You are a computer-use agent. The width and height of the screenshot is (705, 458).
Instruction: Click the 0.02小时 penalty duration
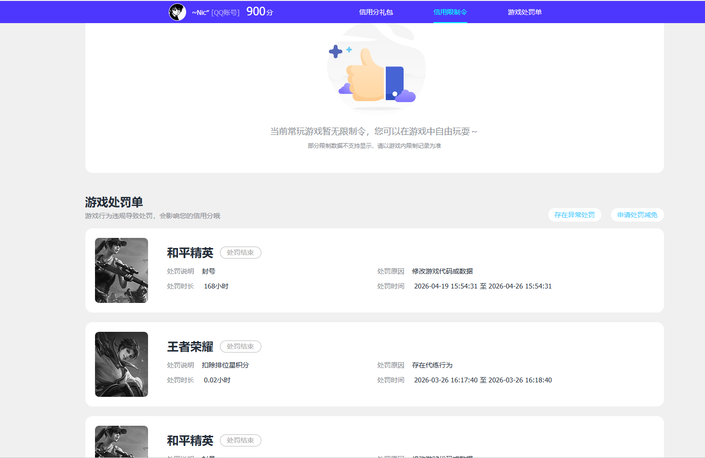(217, 380)
